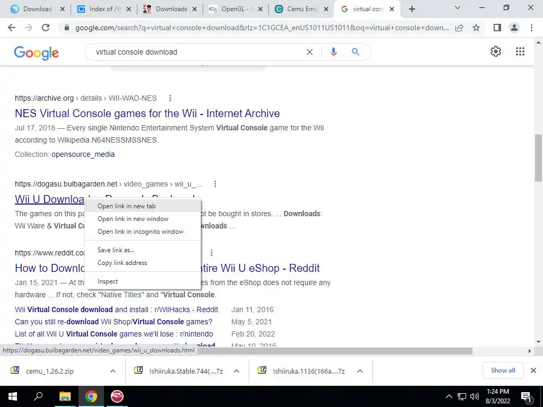Open cemu_1.26.2.zip downloaded file
Screen dimensions: 543x407
click(x=49, y=371)
